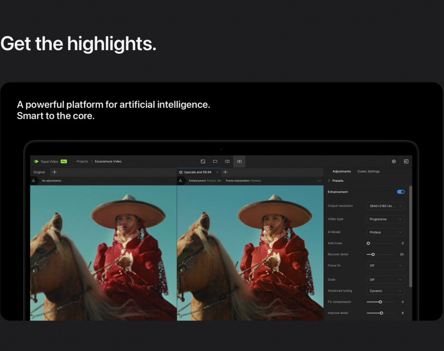This screenshot has width=444, height=351.
Task: Toggle the right sidebar panel icon
Action: pyautogui.click(x=406, y=161)
